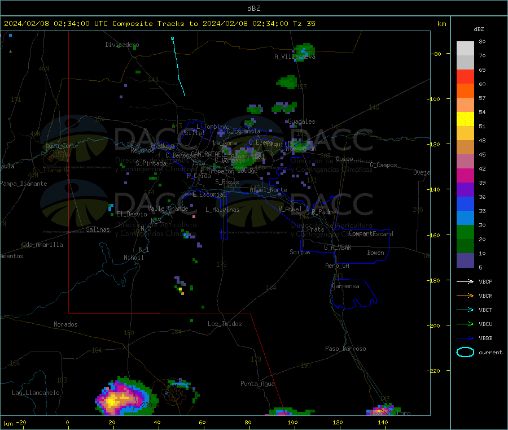Click the 'VBBB' legend label
The image size is (508, 430).
tap(485, 338)
